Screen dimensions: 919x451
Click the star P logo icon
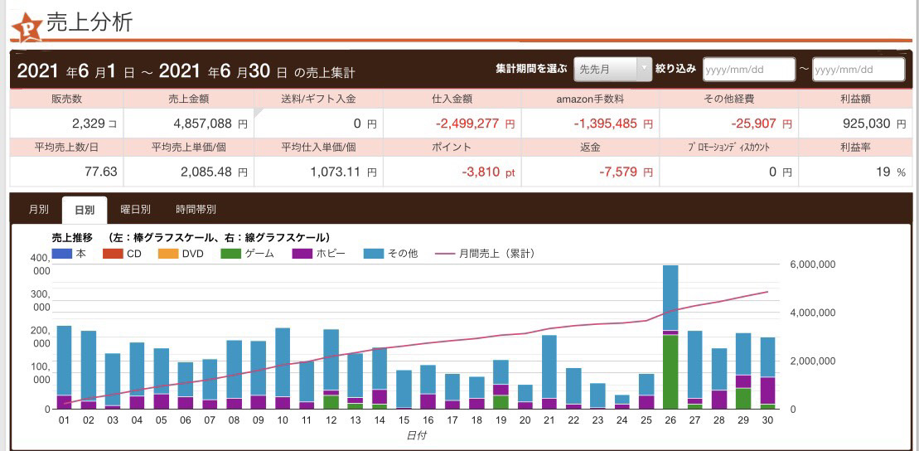coord(27,26)
